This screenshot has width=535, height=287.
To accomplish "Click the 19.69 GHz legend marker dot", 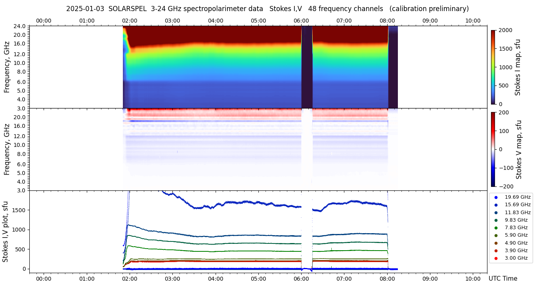I will click(x=496, y=197).
